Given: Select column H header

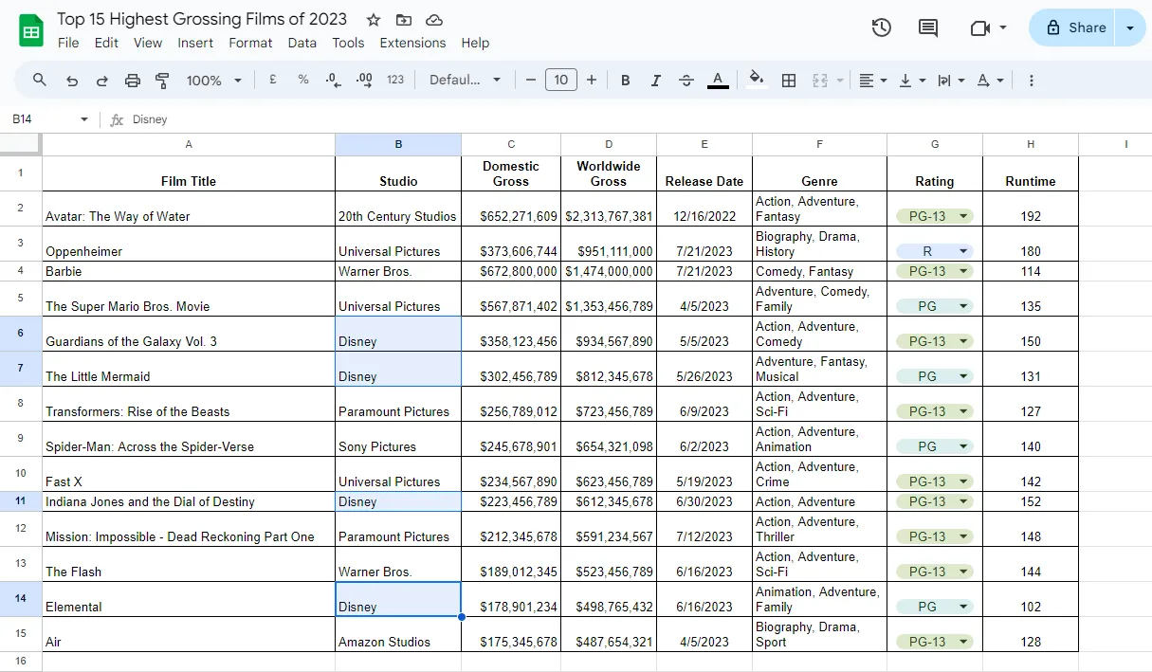Looking at the screenshot, I should [1031, 144].
